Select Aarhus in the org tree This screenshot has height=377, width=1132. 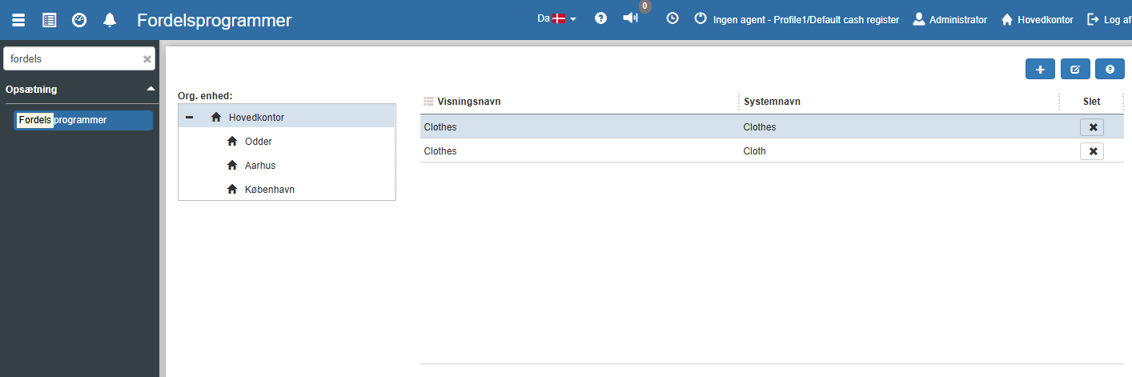[x=260, y=166]
